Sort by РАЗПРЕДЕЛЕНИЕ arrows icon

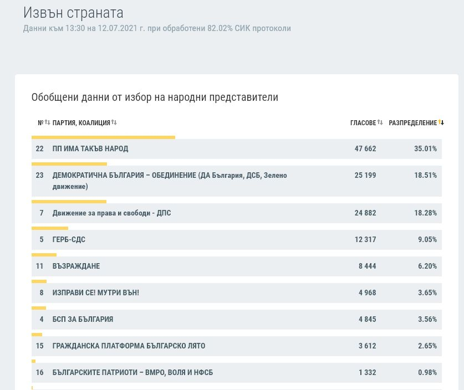441,122
